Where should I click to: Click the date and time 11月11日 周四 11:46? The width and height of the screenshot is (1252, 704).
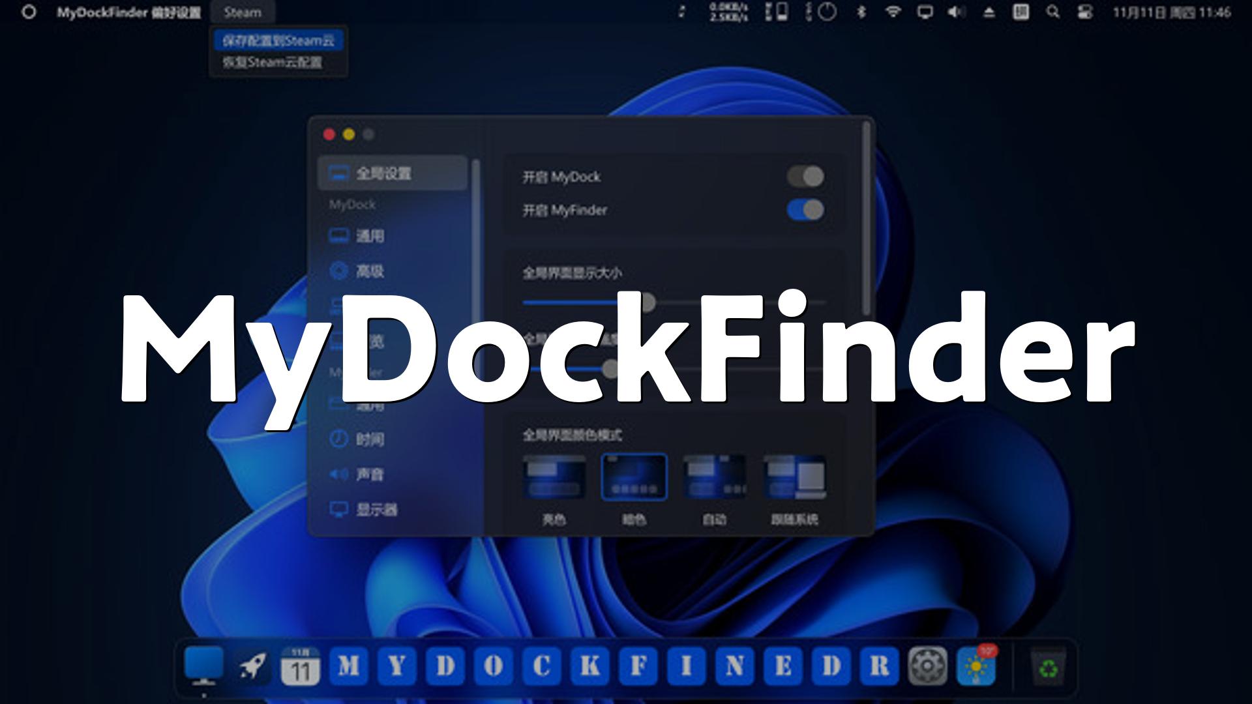tap(1172, 12)
